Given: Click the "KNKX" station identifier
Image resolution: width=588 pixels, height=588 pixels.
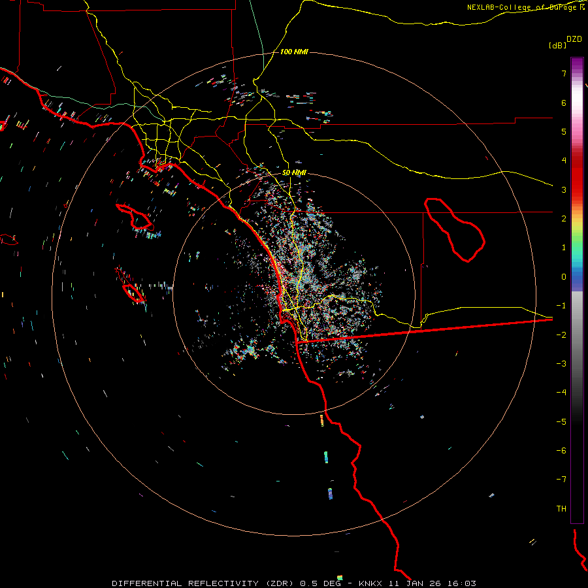Looking at the screenshot, I should coord(370,583).
